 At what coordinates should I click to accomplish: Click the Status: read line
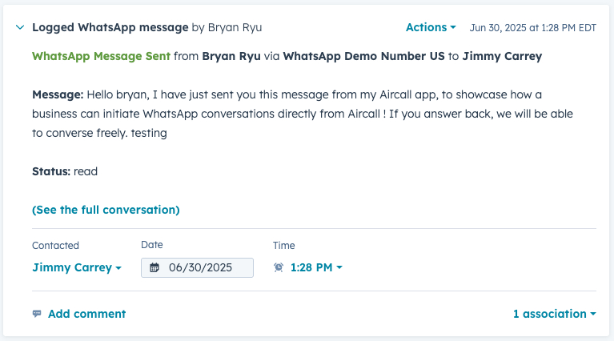[65, 171]
